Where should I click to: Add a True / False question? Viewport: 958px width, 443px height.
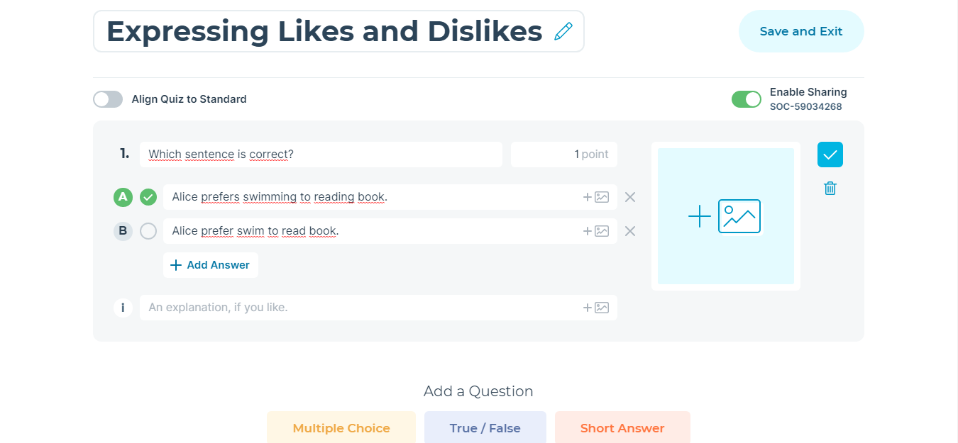tap(485, 427)
